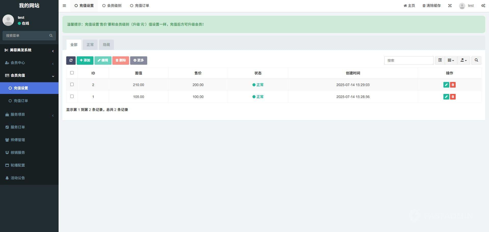Click the hamburger sidebar toggle icon
The height and width of the screenshot is (232, 489).
tap(64, 6)
